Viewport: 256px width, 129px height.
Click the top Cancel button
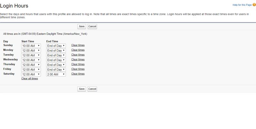pos(92,27)
